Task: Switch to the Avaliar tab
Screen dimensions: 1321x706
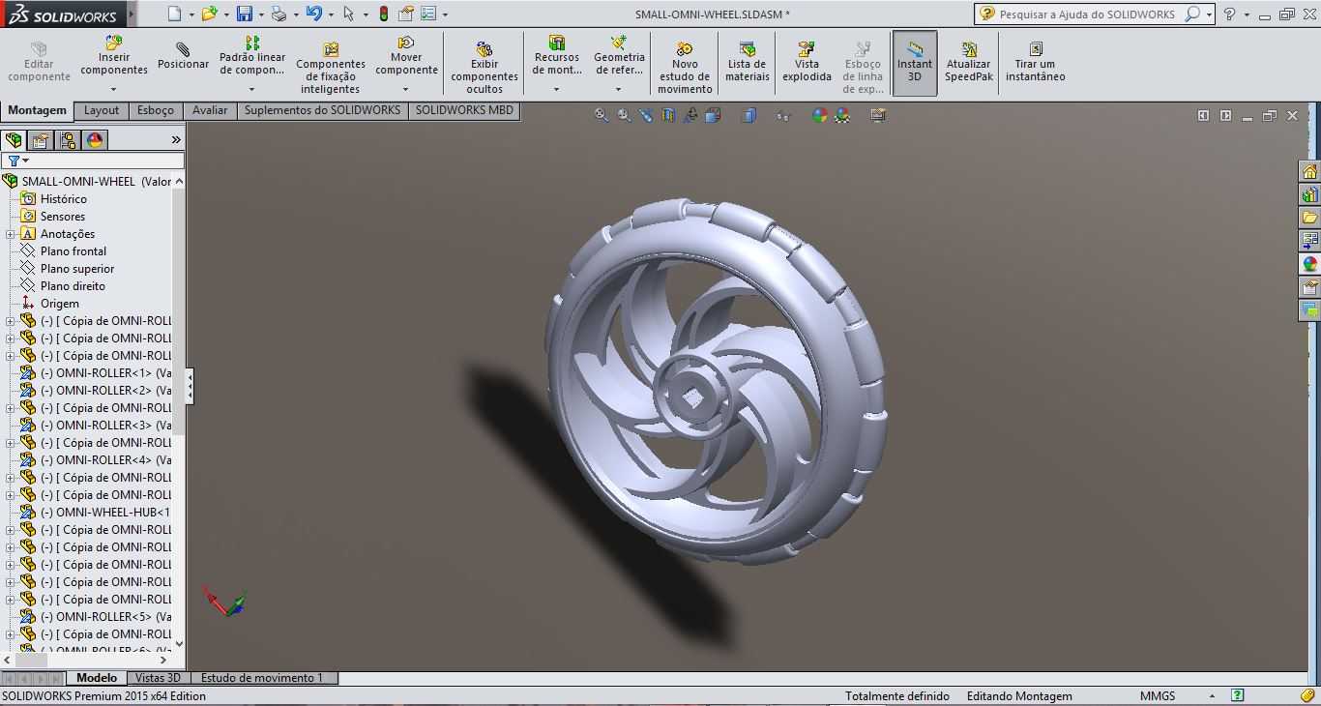Action: tap(210, 110)
